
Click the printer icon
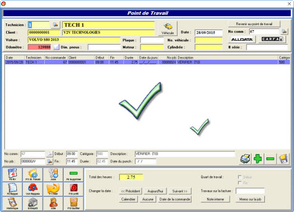pyautogui.click(x=245, y=159)
